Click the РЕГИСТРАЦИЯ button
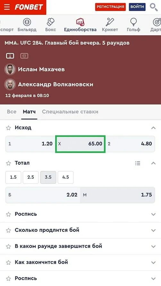Image resolution: width=161 pixels, height=286 pixels. tap(110, 7)
